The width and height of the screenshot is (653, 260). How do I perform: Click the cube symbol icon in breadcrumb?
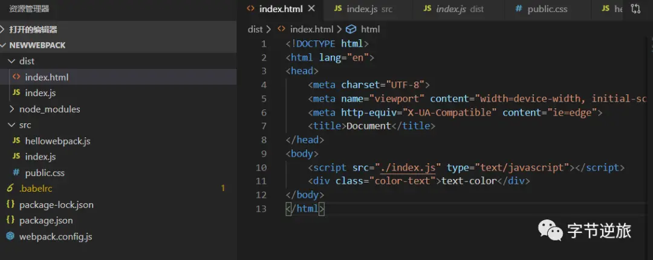pyautogui.click(x=351, y=29)
